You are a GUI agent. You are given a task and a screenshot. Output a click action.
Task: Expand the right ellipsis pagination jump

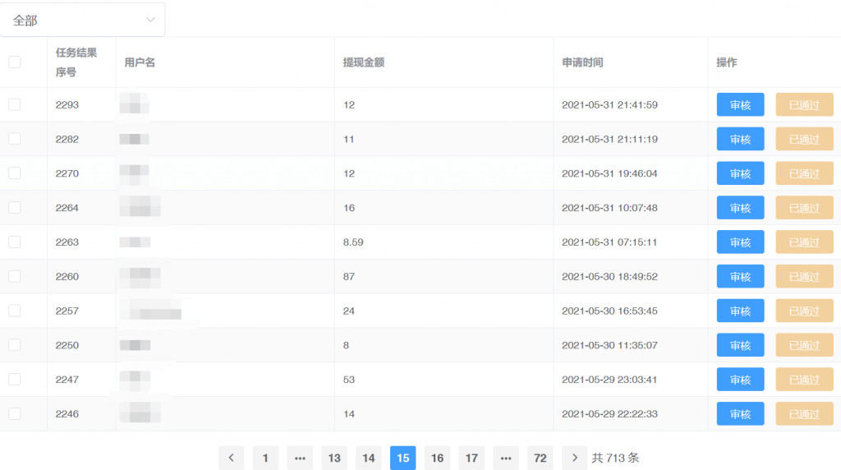tap(505, 458)
